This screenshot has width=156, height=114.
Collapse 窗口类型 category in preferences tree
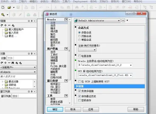(x=66, y=81)
